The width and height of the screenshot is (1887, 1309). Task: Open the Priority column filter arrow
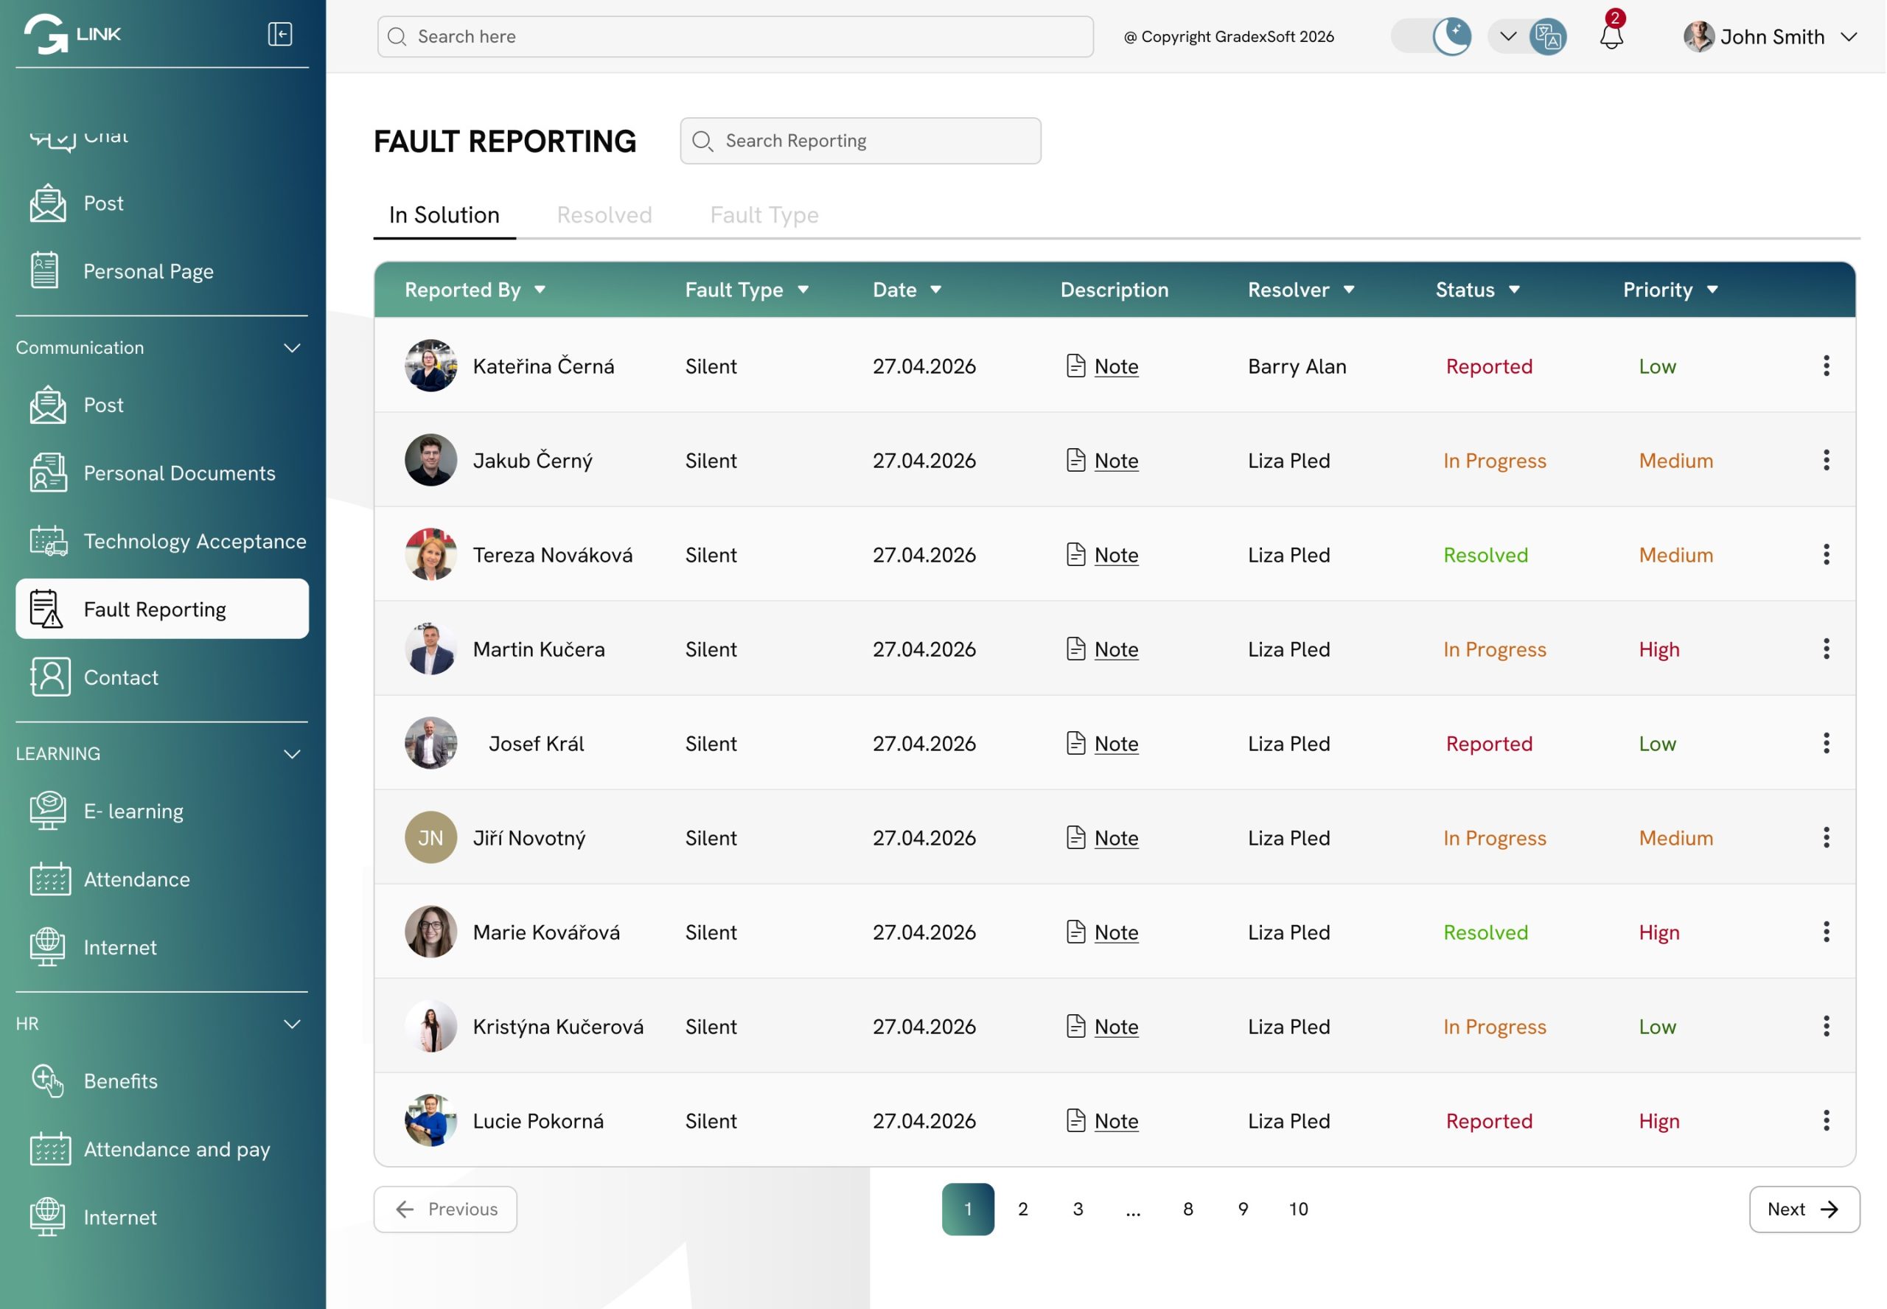point(1712,290)
